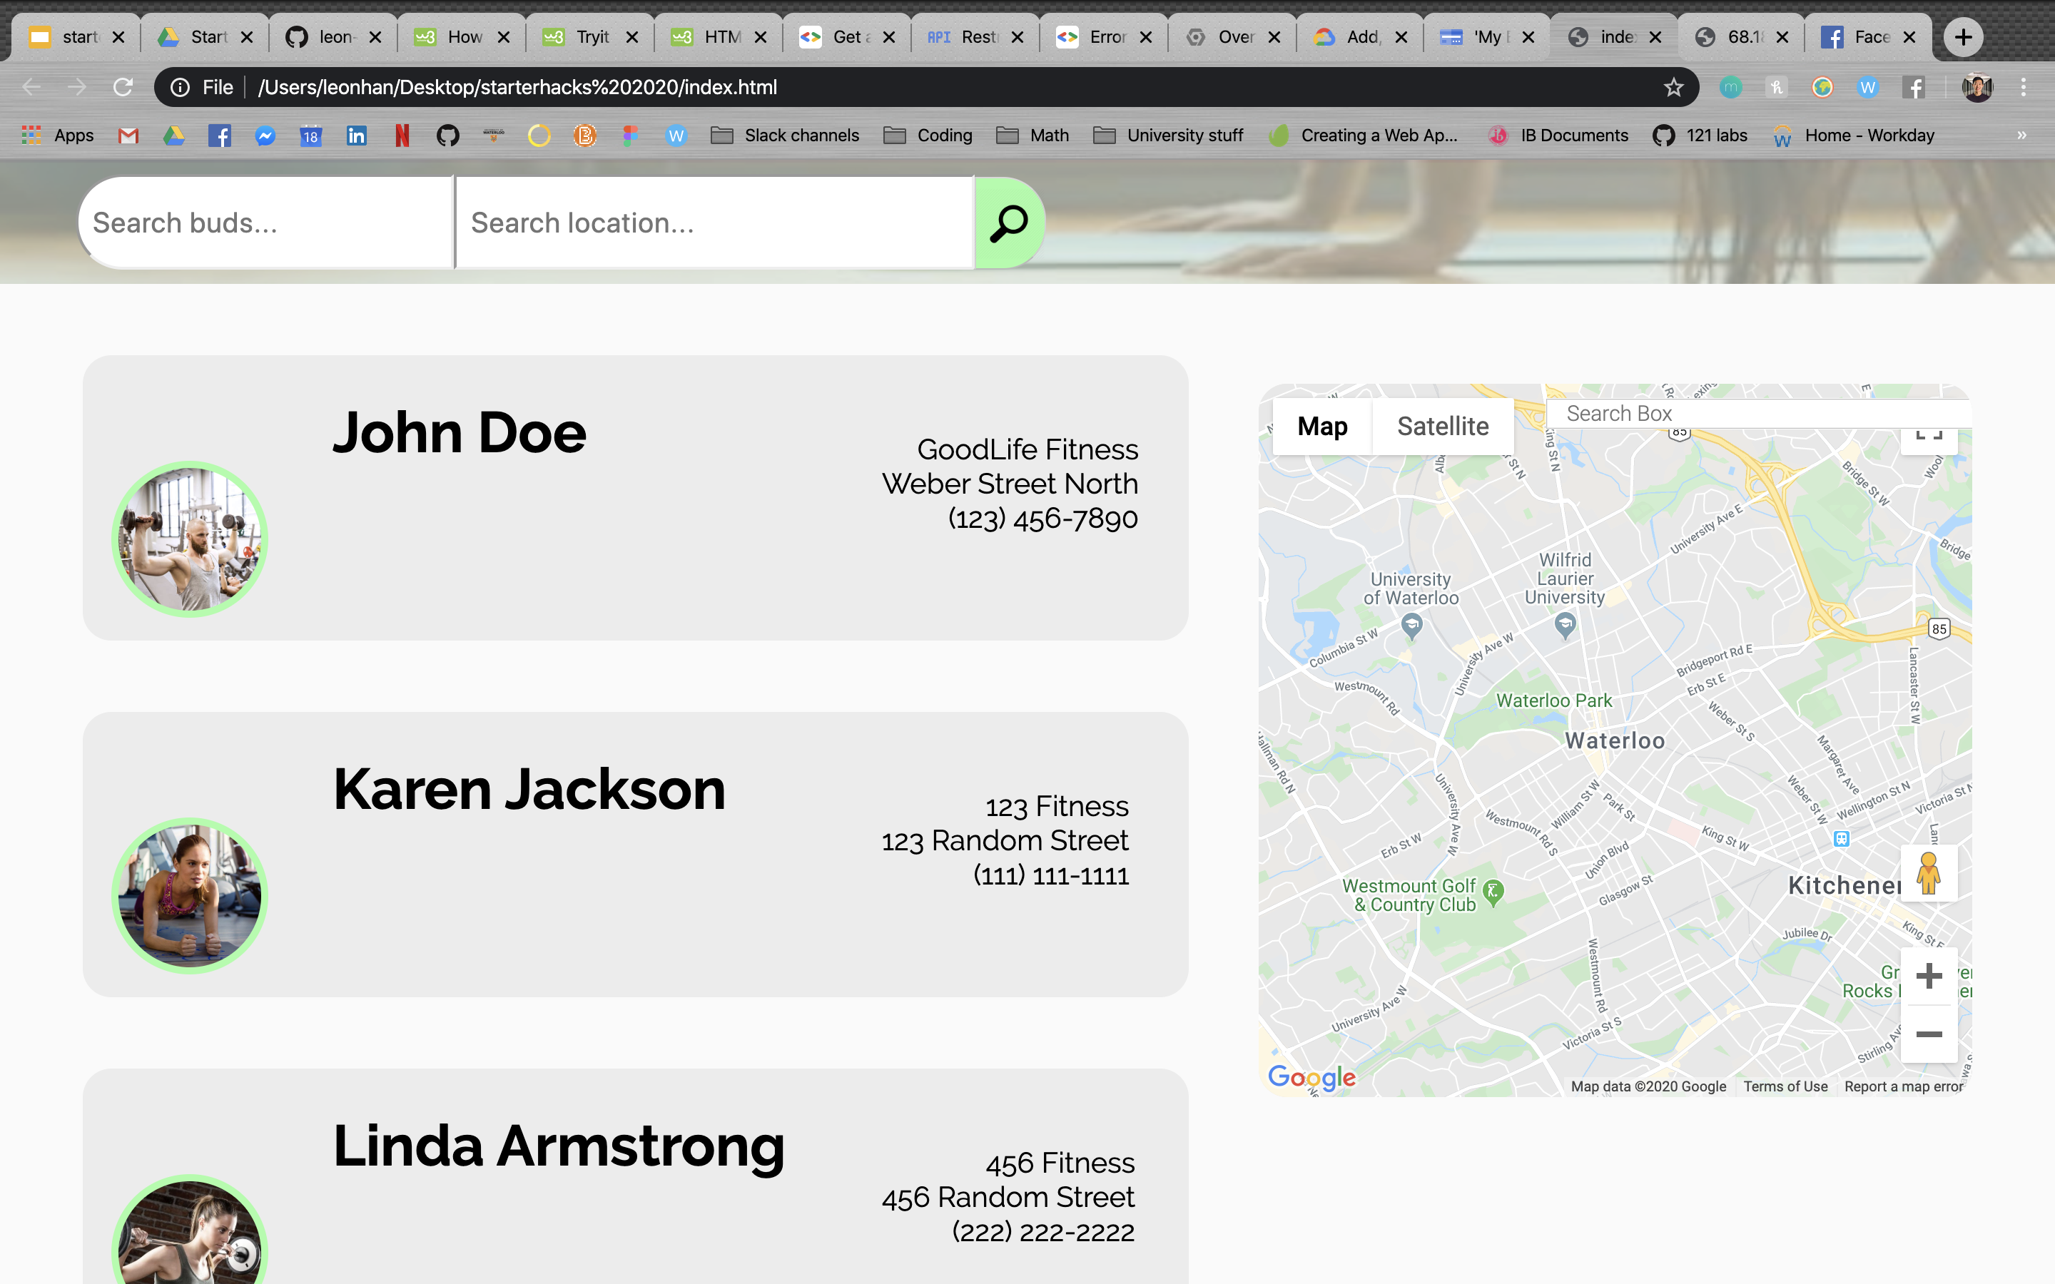Zoom in the map with plus button
Image resolution: width=2055 pixels, height=1284 pixels.
point(1929,976)
